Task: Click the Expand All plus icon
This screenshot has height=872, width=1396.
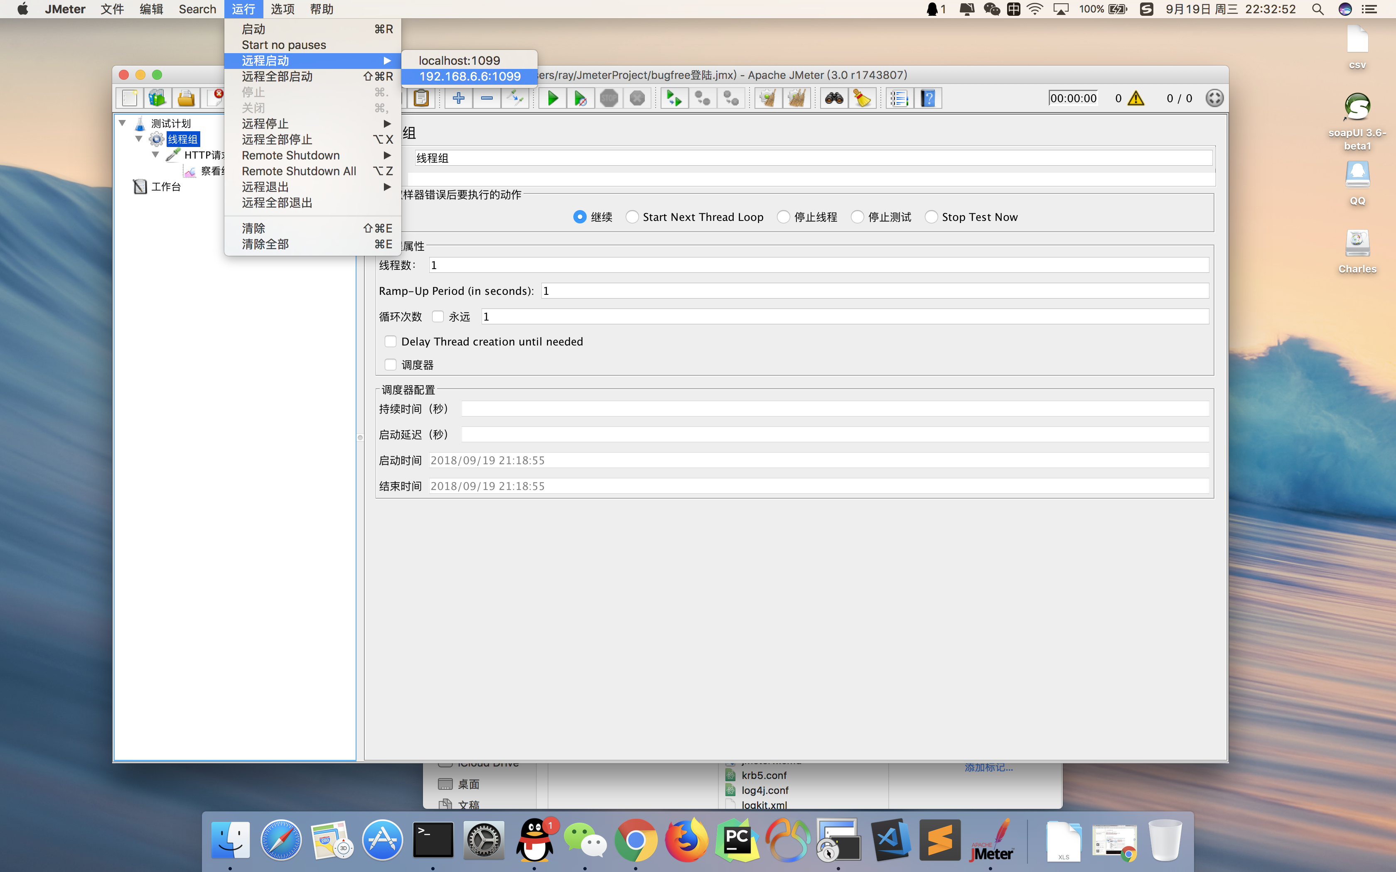Action: coord(459,99)
